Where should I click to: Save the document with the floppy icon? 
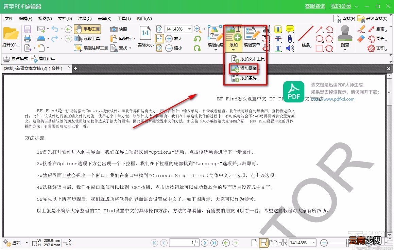[x=28, y=29]
